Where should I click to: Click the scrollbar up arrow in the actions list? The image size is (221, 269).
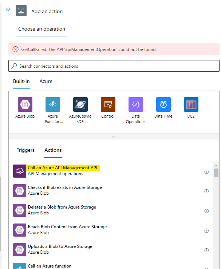click(x=216, y=166)
